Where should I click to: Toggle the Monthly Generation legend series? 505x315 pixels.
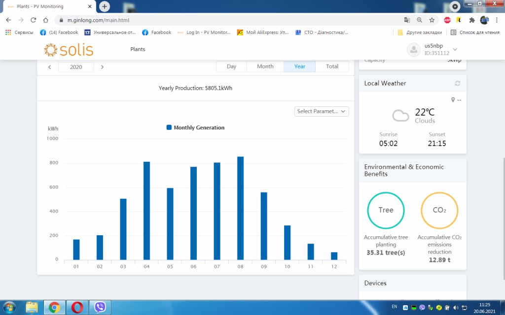195,127
